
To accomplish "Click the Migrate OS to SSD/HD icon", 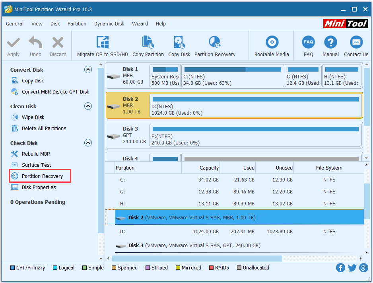I will click(103, 42).
